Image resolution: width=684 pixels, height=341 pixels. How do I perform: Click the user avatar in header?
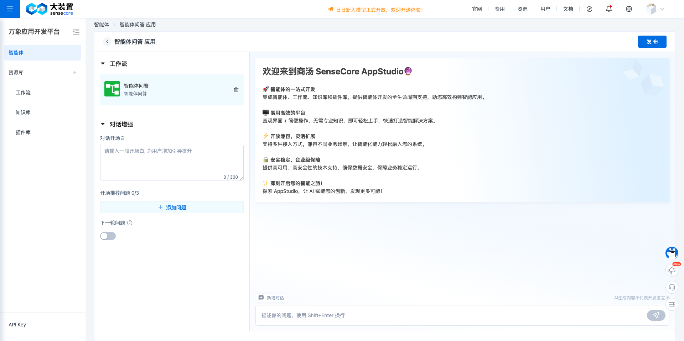(x=651, y=9)
